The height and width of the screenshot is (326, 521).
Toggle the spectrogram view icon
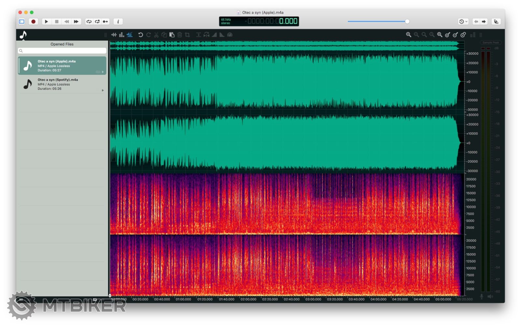click(130, 35)
